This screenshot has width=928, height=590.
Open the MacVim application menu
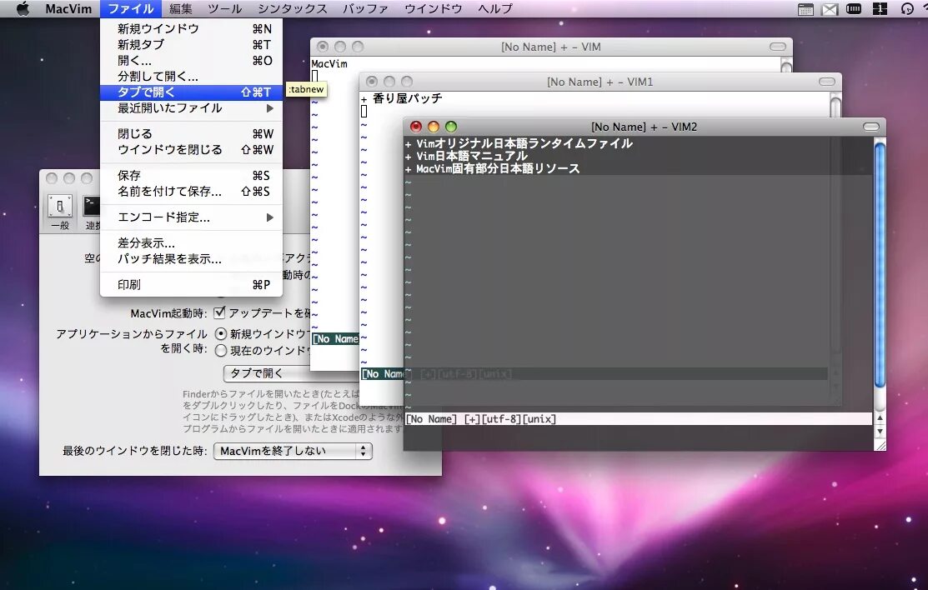point(68,9)
